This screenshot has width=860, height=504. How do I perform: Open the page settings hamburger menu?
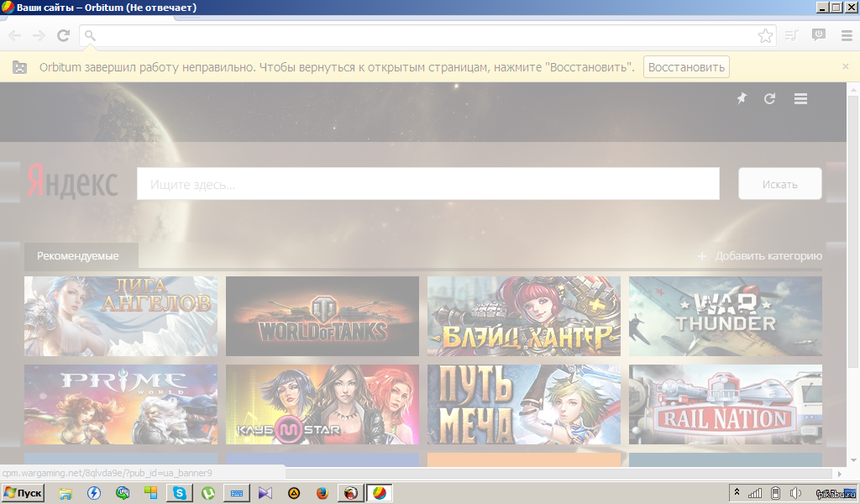click(x=800, y=99)
